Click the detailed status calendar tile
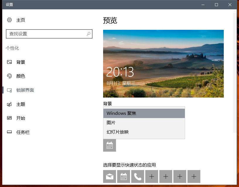 click(x=110, y=145)
